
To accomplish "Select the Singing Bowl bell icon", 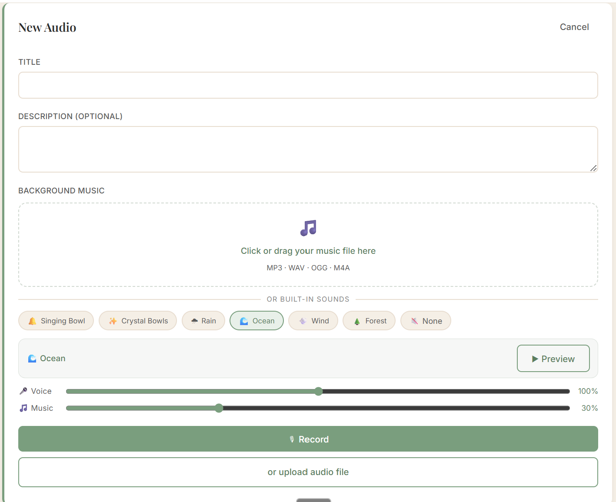I will coord(32,321).
